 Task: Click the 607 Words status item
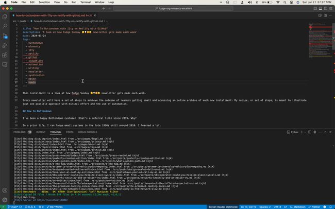55,207
